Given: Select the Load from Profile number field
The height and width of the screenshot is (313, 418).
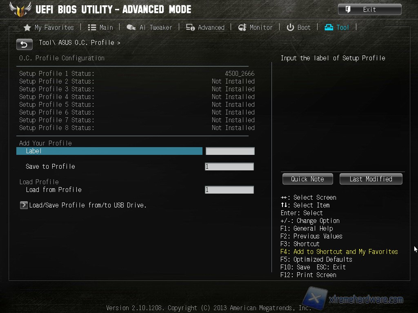Looking at the screenshot, I should 229,190.
